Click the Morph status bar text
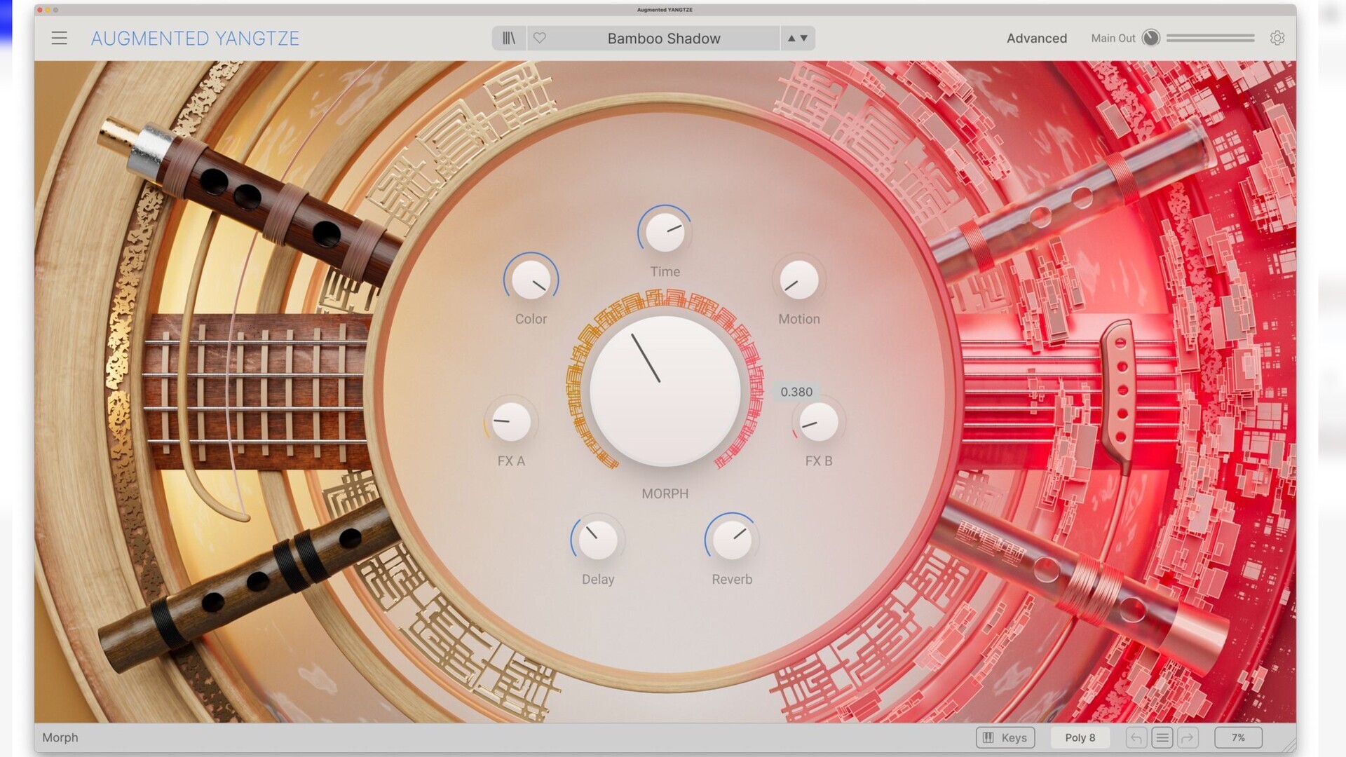1346x757 pixels. pos(60,737)
